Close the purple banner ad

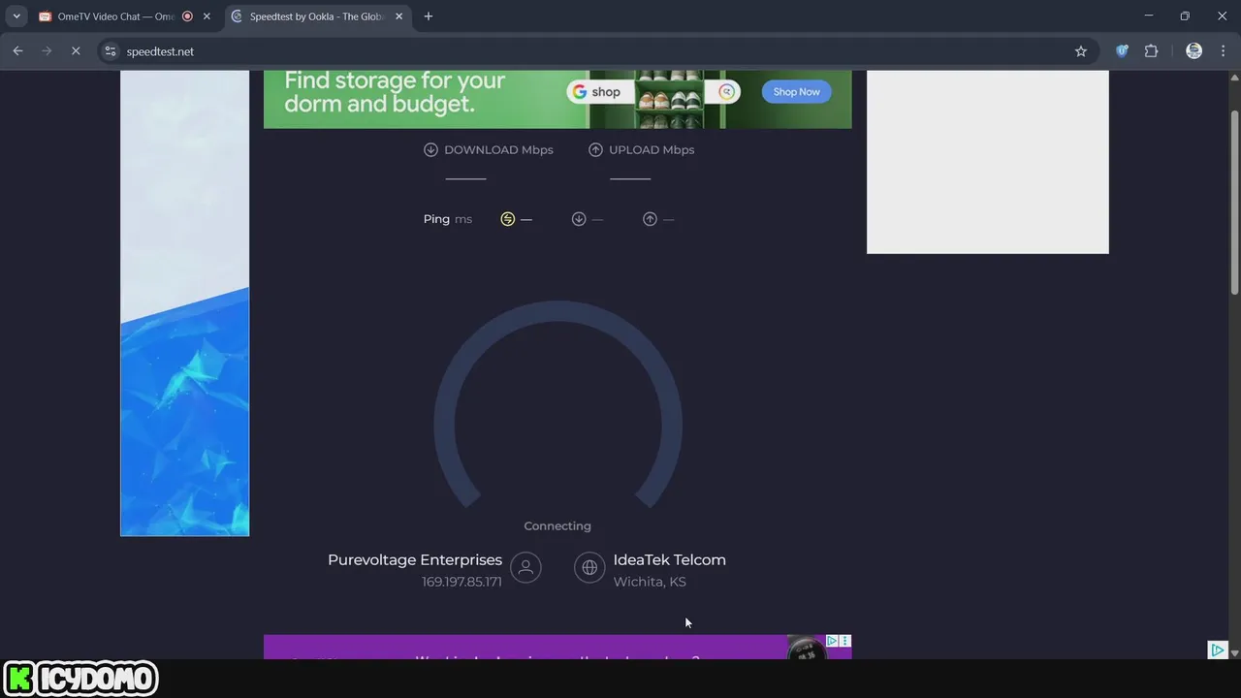845,641
